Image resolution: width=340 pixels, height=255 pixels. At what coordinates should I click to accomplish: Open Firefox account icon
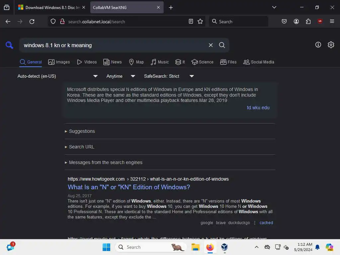296,21
